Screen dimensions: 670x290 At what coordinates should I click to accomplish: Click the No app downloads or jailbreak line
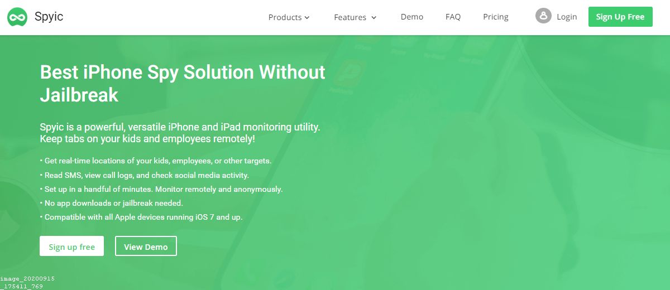(x=113, y=203)
